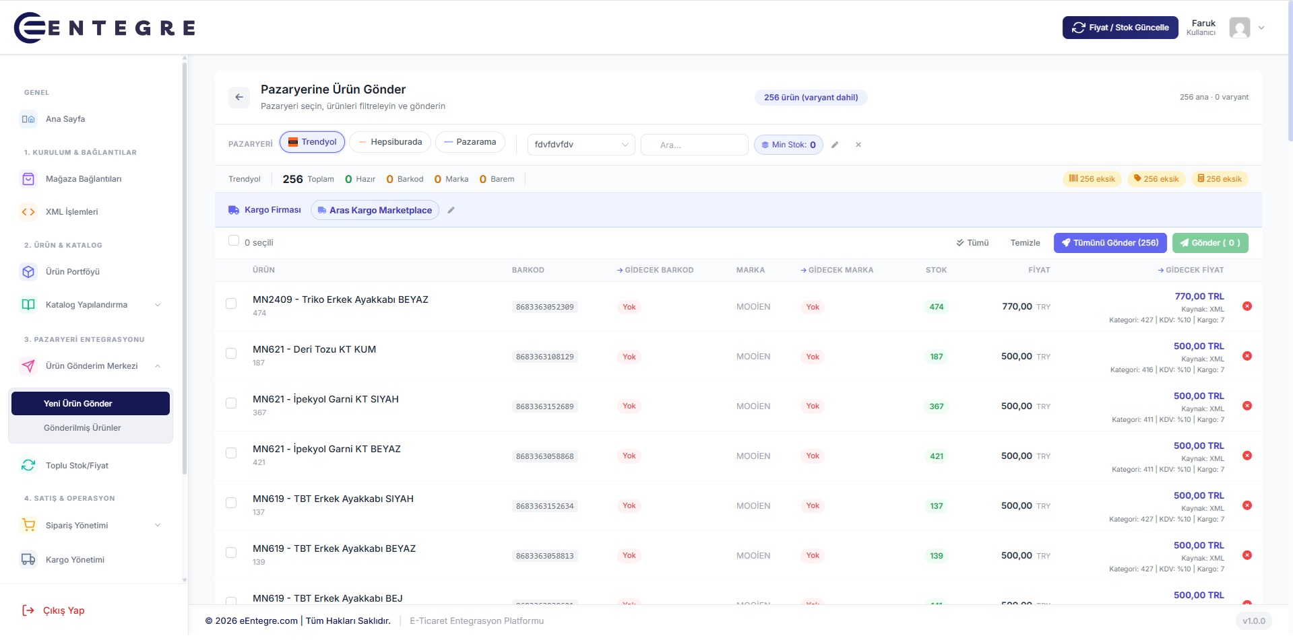This screenshot has width=1293, height=640.
Task: Remove the MN619 TBT Erkek Ayakkabı SIYAH row
Action: pyautogui.click(x=1247, y=505)
